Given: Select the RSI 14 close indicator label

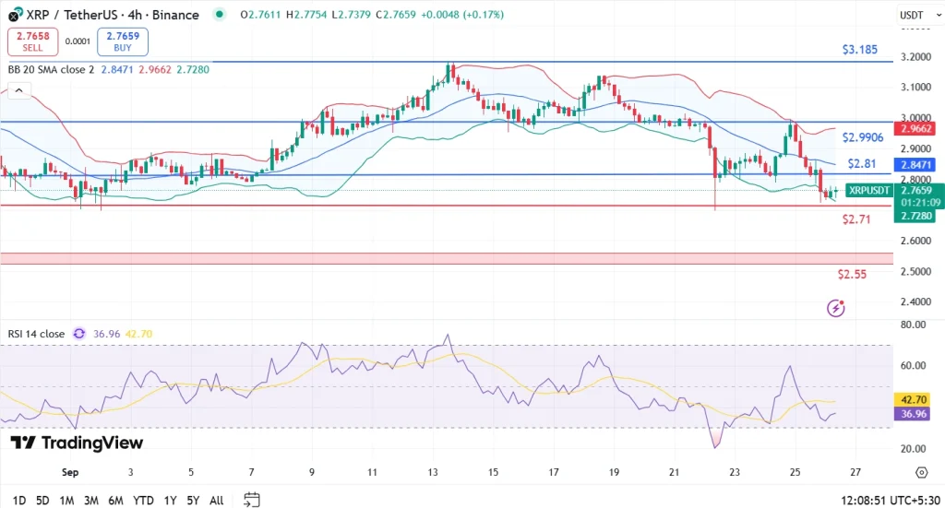Looking at the screenshot, I should (36, 334).
